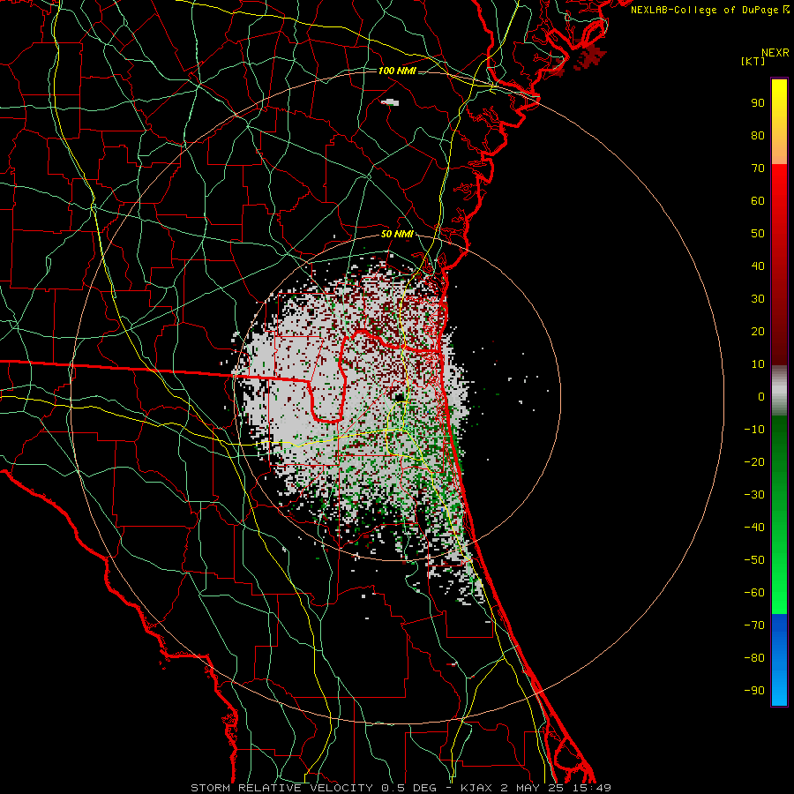Image resolution: width=794 pixels, height=794 pixels.
Task: Click the -10 value on the velocity scale
Action: point(754,430)
